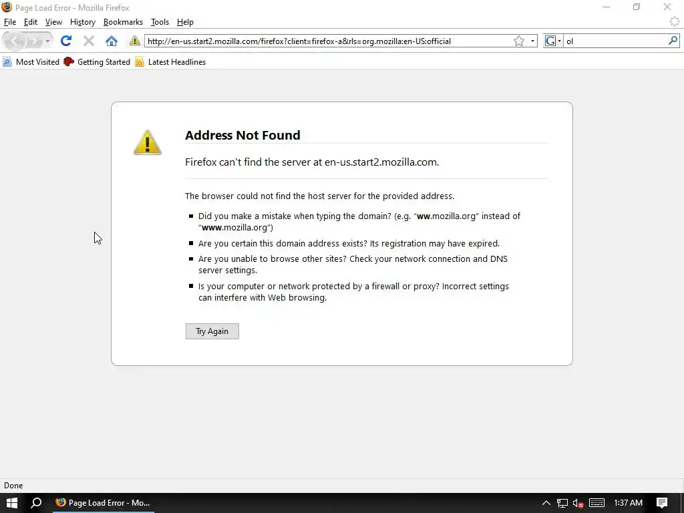This screenshot has height=513, width=684.
Task: Click the Forward navigation arrow
Action: tap(33, 41)
